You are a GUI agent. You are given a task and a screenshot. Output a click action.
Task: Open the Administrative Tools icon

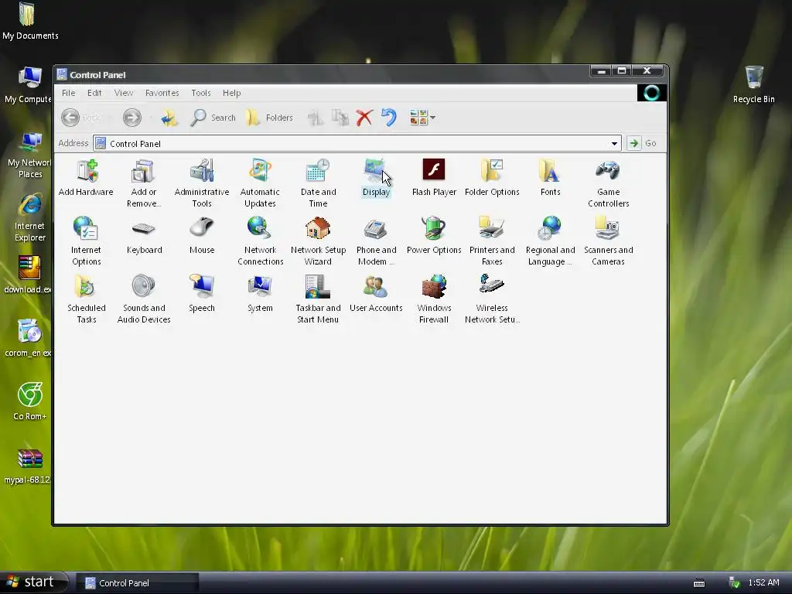(x=202, y=171)
